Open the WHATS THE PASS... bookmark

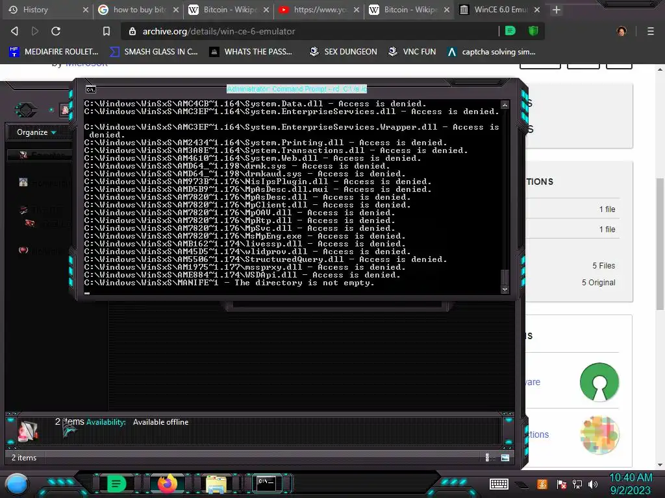251,52
